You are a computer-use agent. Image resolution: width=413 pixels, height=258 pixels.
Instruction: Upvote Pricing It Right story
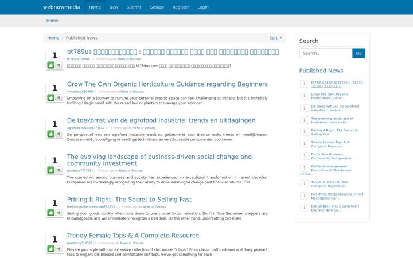51,213
